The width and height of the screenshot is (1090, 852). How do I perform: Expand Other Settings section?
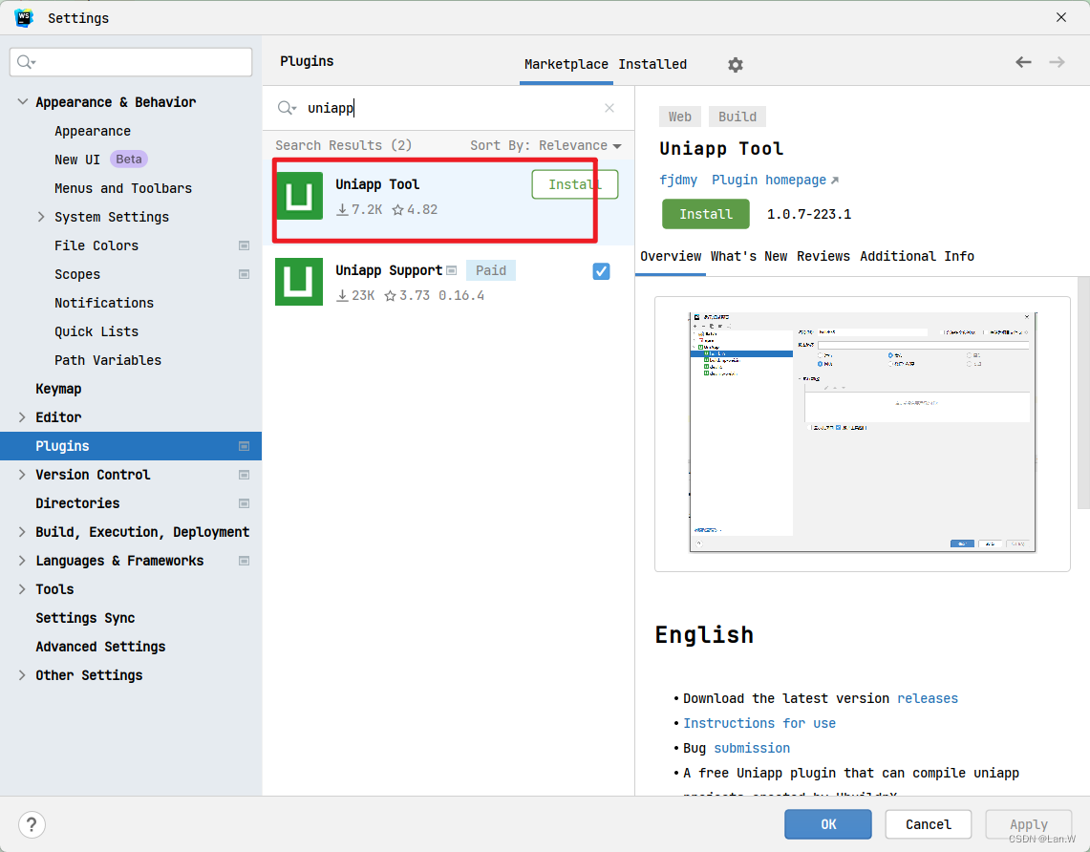(22, 674)
